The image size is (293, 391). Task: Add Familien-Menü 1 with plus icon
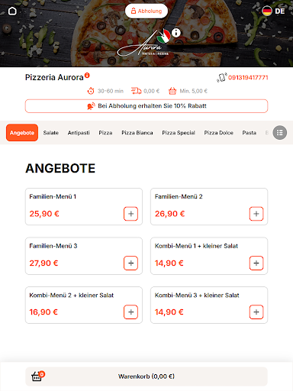130,214
